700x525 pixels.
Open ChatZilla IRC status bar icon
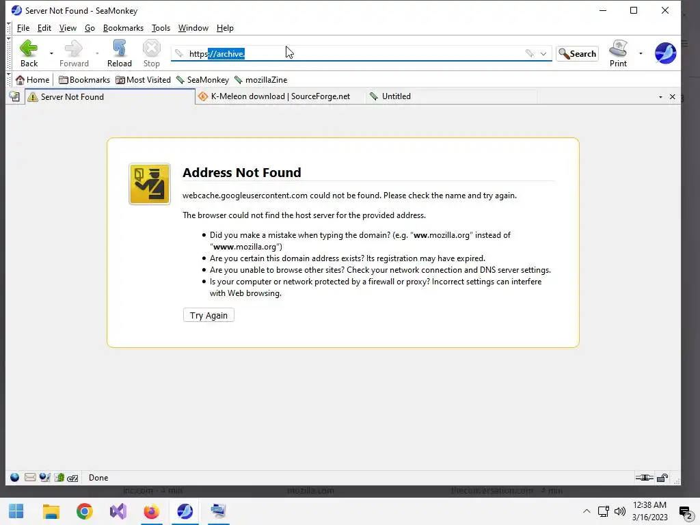(72, 478)
